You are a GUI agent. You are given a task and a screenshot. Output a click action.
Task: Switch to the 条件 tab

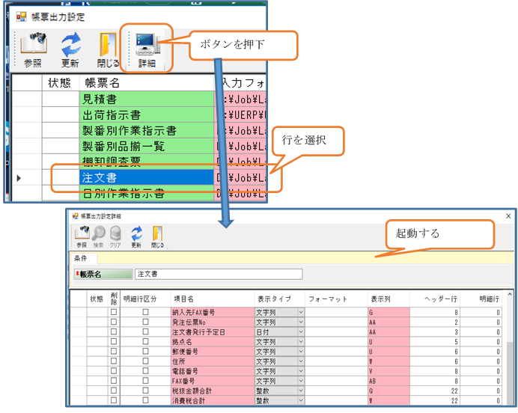[79, 258]
